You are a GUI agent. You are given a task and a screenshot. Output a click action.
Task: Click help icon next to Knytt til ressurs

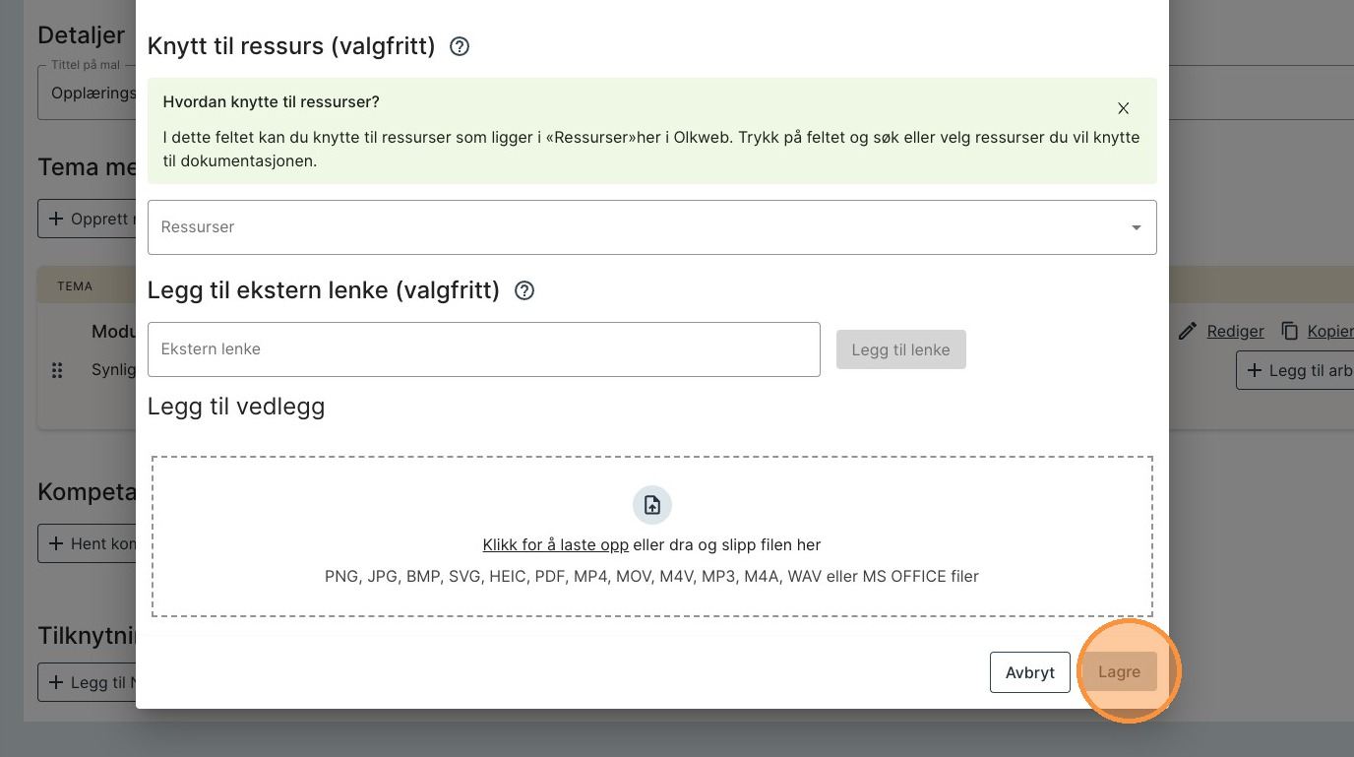pyautogui.click(x=460, y=46)
